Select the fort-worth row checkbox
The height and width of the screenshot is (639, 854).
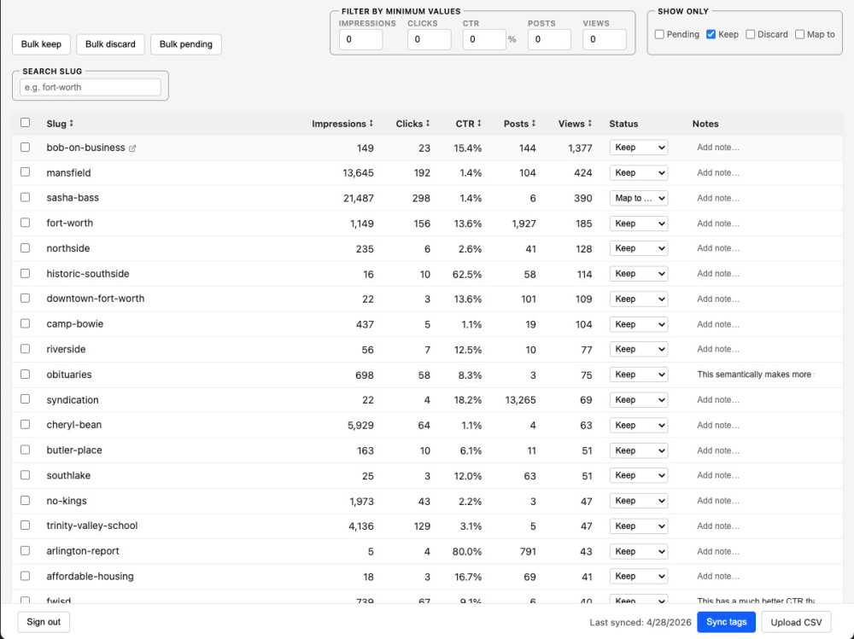(25, 222)
